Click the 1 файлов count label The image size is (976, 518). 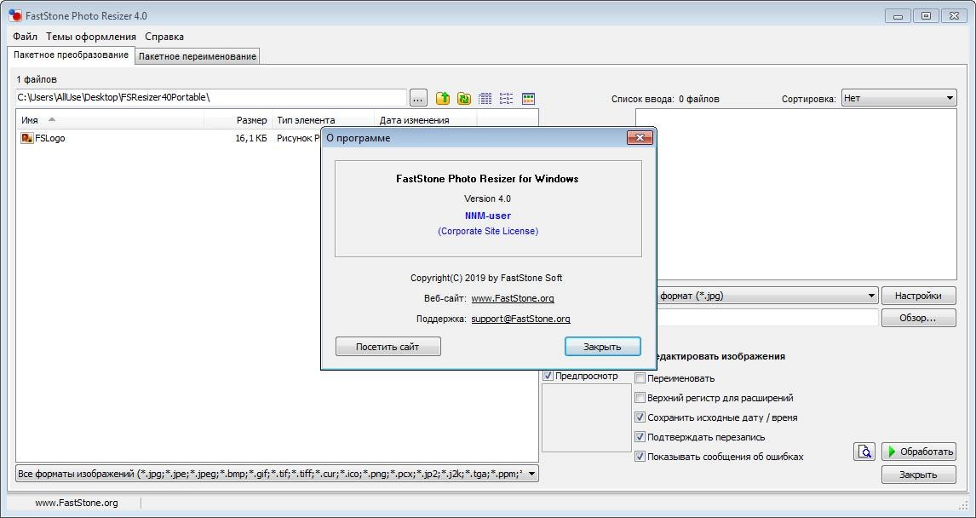tap(37, 80)
